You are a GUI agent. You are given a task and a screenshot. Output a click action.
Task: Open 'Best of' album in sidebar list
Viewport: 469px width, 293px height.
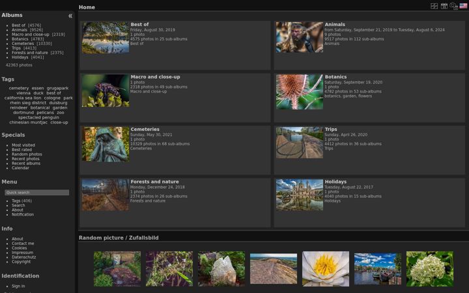[x=18, y=25]
